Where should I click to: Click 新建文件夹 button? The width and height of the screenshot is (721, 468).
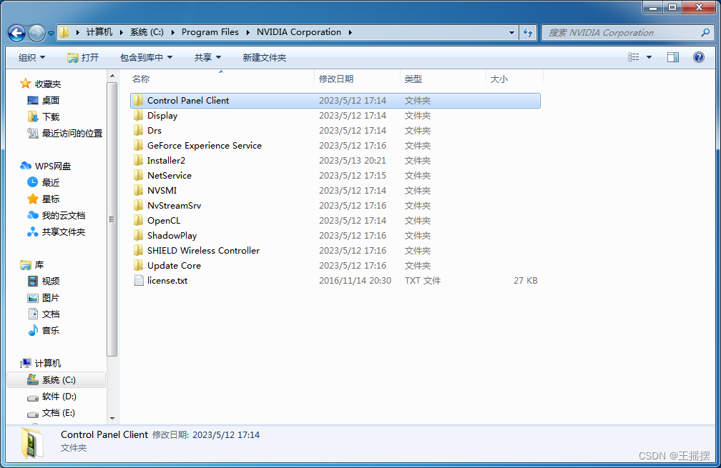point(265,57)
